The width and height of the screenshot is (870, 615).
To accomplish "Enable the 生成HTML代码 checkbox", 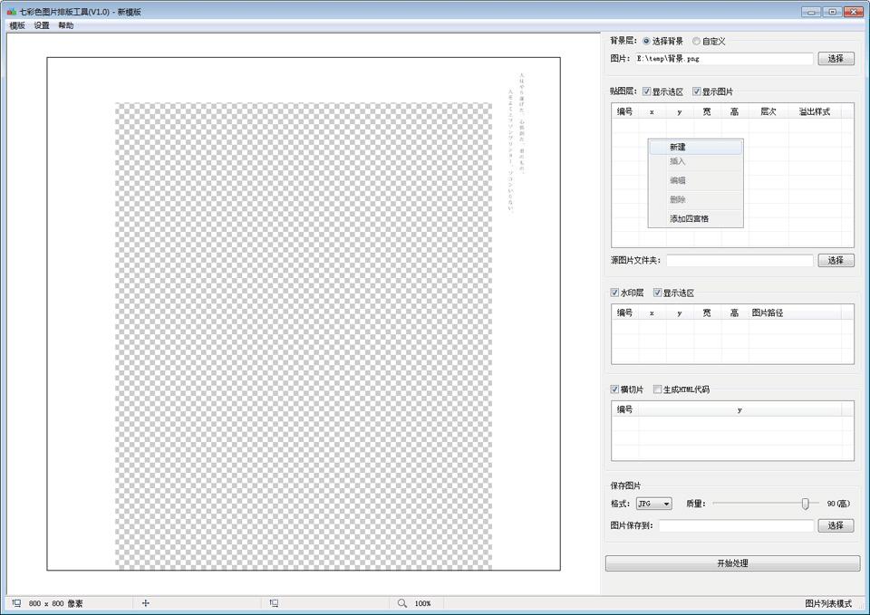I will (x=658, y=389).
